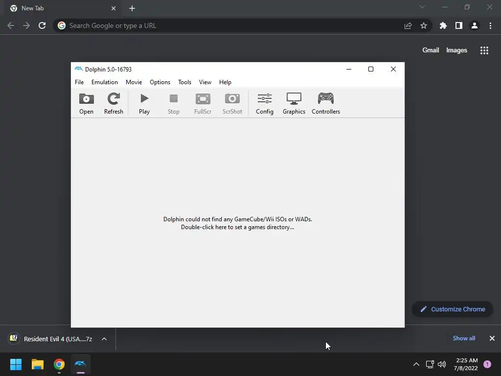
Task: Click the Play button in Dolphin
Action: tap(144, 103)
